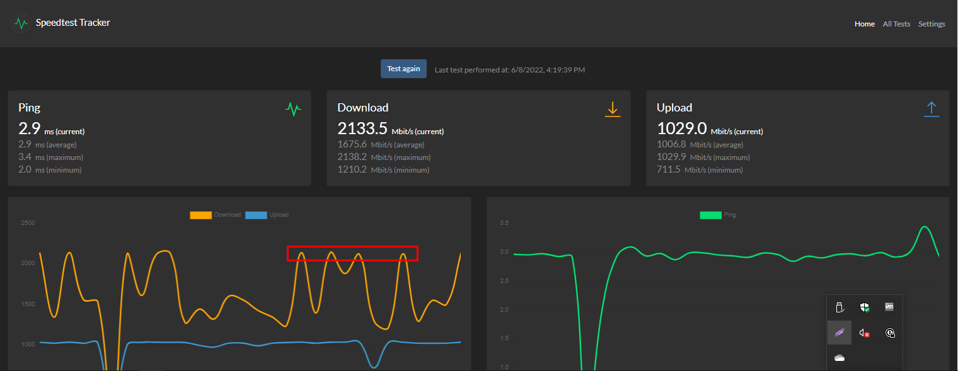This screenshot has height=371, width=958.
Task: Click the Speedtest Tracker logo icon
Action: [x=21, y=23]
